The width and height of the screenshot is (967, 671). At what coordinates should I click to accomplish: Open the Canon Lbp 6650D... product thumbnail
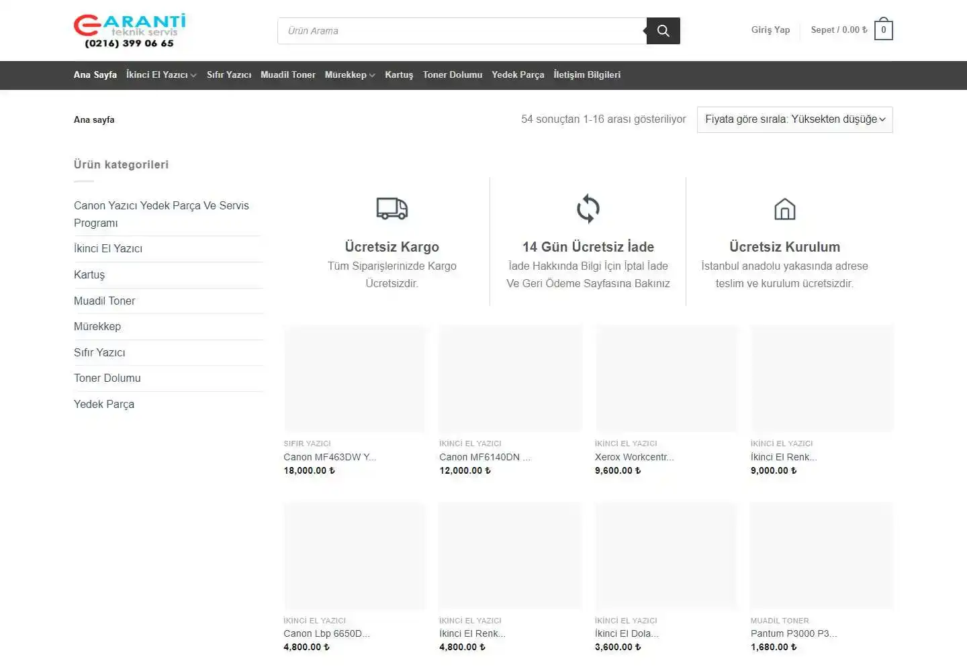[355, 556]
